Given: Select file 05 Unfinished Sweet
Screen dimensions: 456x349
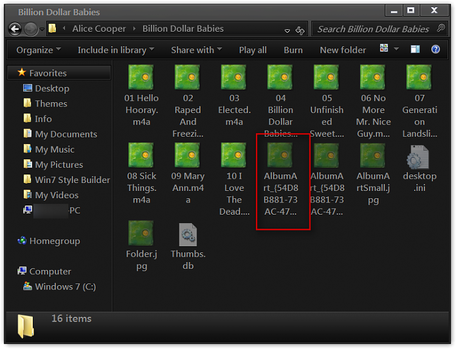Looking at the screenshot, I should pyautogui.click(x=326, y=102).
